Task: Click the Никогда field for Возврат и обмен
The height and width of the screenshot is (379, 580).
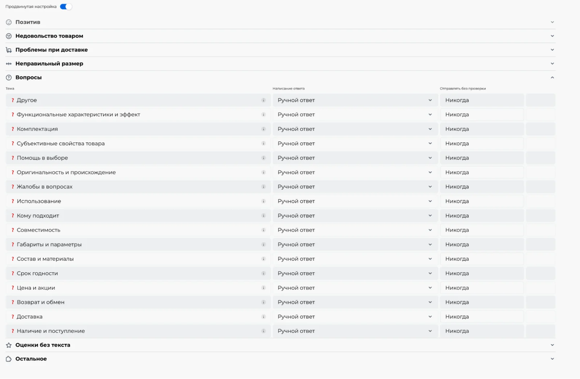Action: click(482, 302)
